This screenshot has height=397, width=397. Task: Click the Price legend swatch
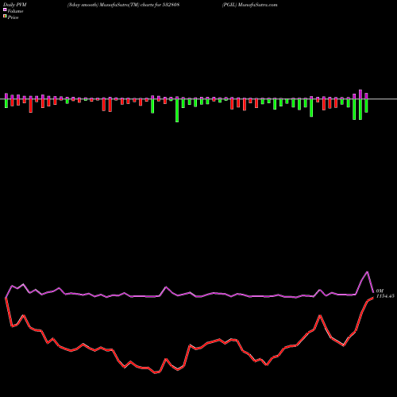pos(5,17)
